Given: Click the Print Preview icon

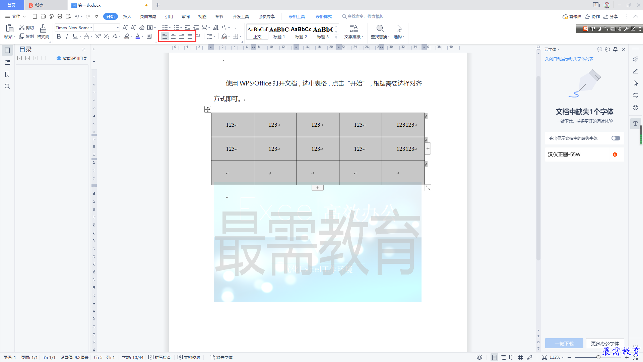Looking at the screenshot, I should click(x=68, y=16).
